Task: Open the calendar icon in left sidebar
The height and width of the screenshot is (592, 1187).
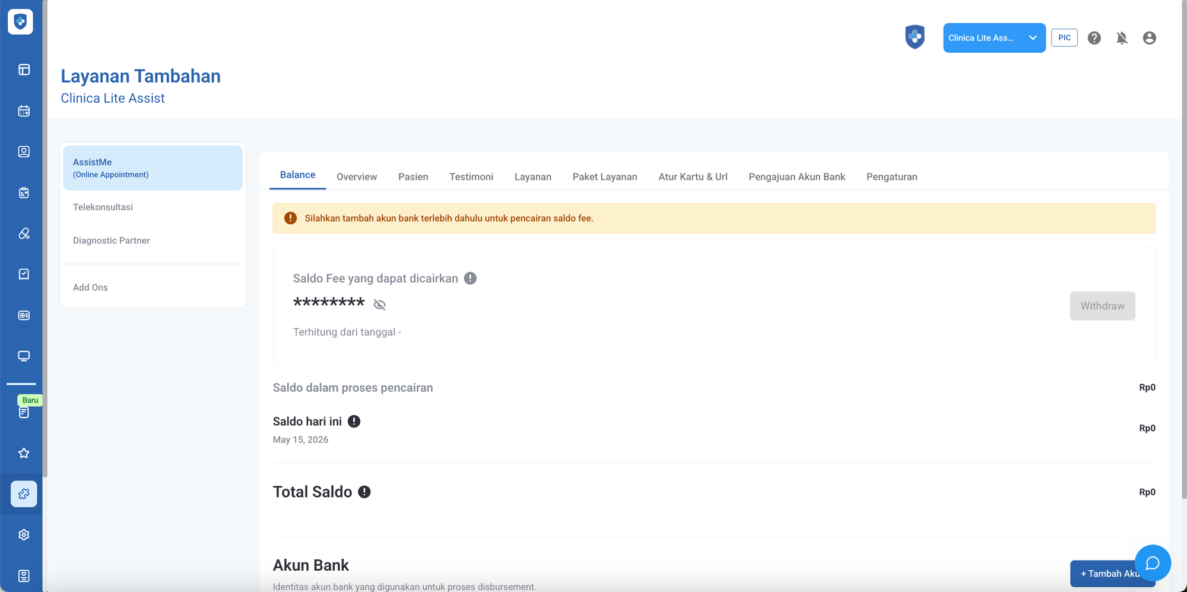Action: click(24, 111)
